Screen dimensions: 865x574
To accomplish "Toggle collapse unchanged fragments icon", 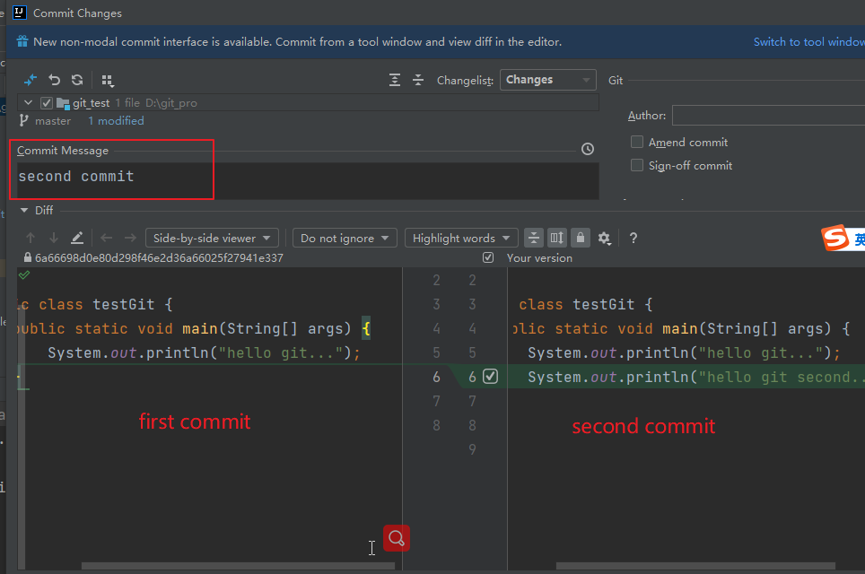I will click(x=534, y=238).
